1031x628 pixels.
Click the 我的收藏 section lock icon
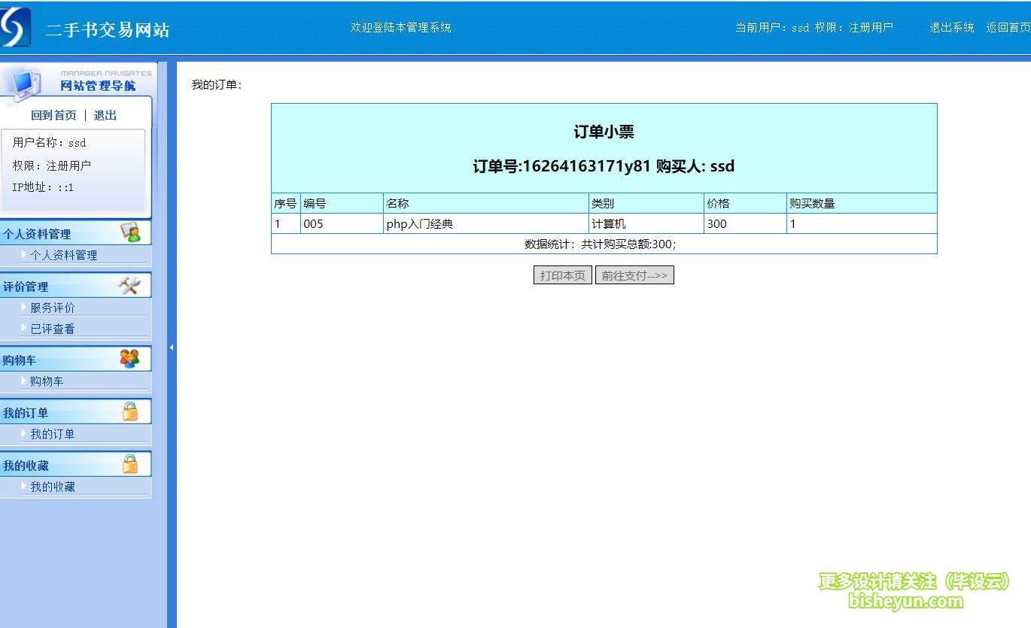coord(130,464)
